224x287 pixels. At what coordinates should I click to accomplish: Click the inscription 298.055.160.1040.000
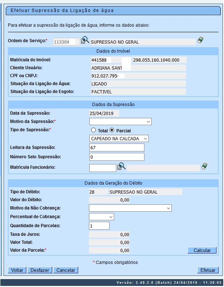(160, 60)
